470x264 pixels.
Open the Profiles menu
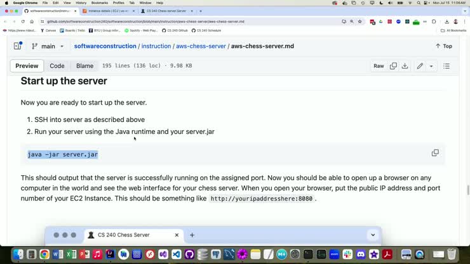point(118,3)
